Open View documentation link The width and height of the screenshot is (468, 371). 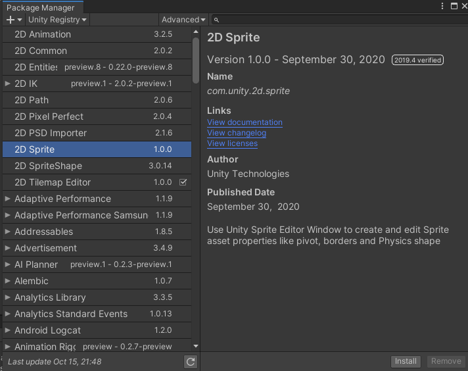(245, 122)
